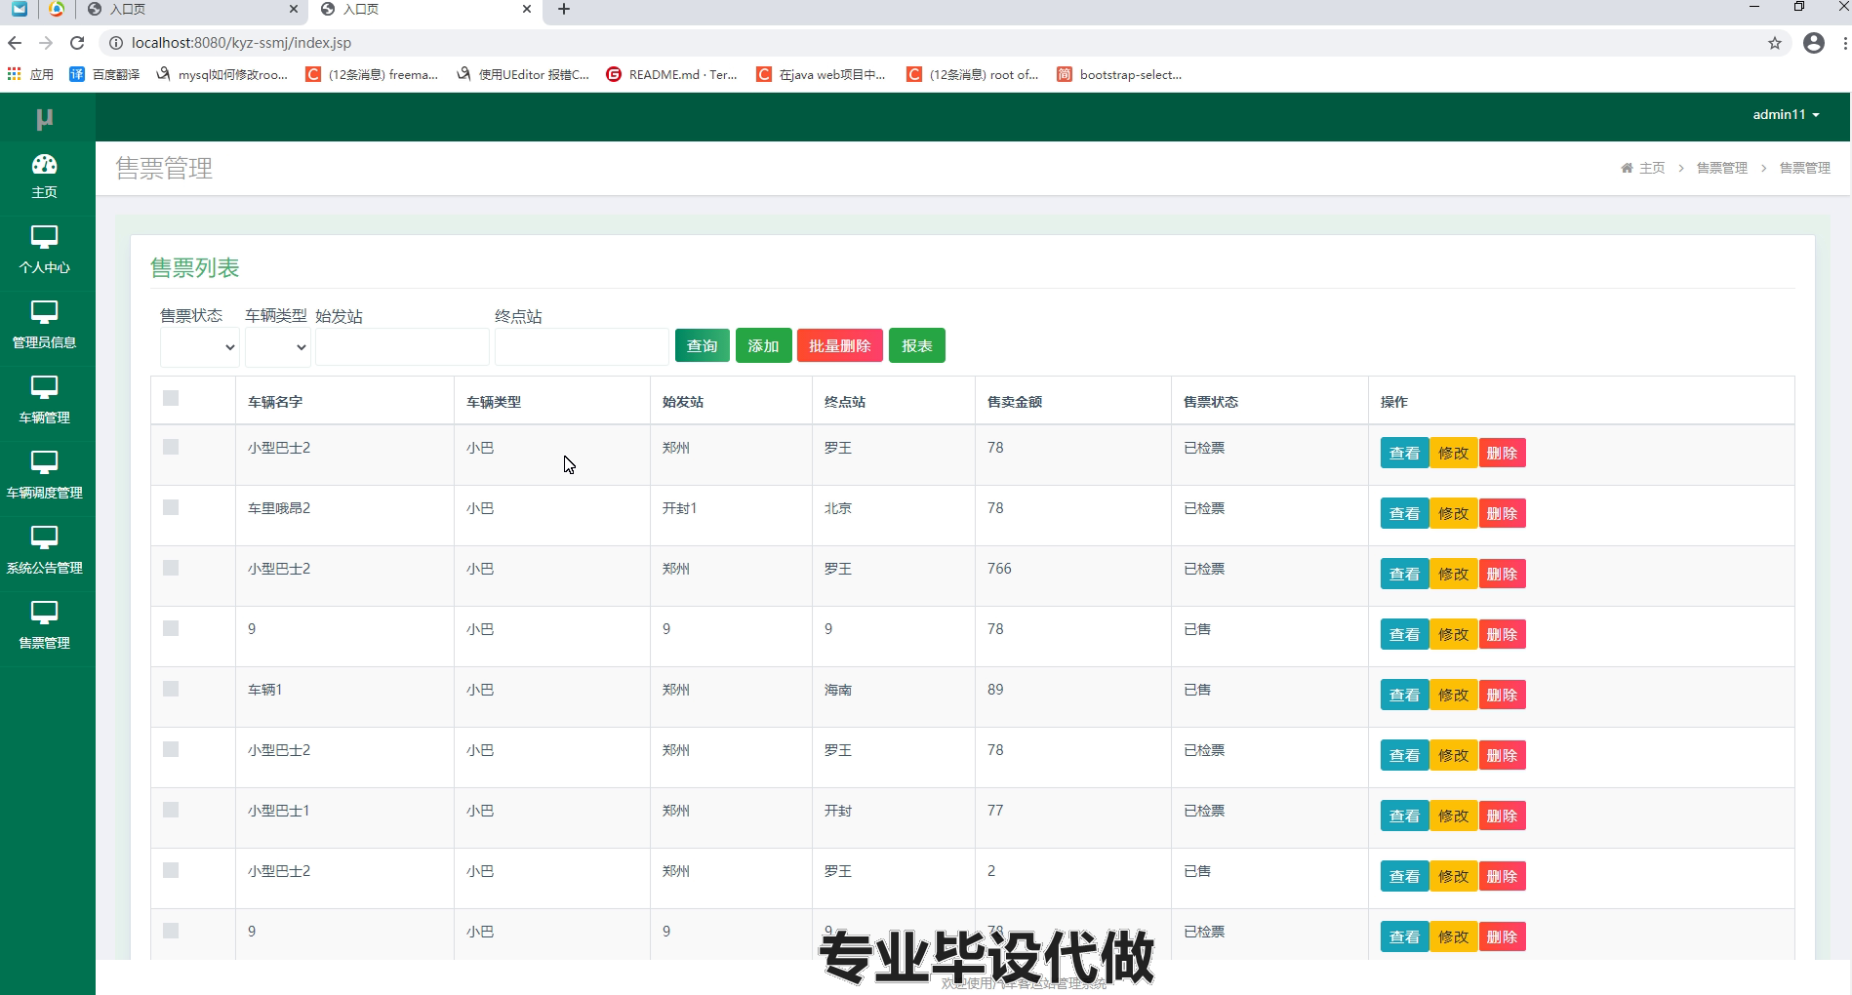This screenshot has height=995, width=1852.
Task: Open the 应用 apps grid in bookmarks bar
Action: [x=30, y=74]
